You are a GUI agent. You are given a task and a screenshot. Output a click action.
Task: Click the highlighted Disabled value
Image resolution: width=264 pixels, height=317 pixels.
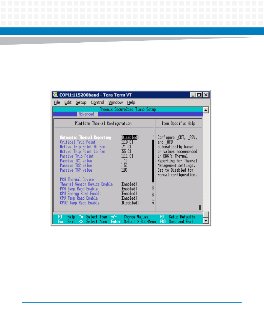[x=130, y=138]
